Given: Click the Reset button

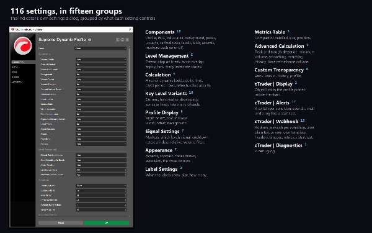Looking at the screenshot, I should tap(61, 223).
